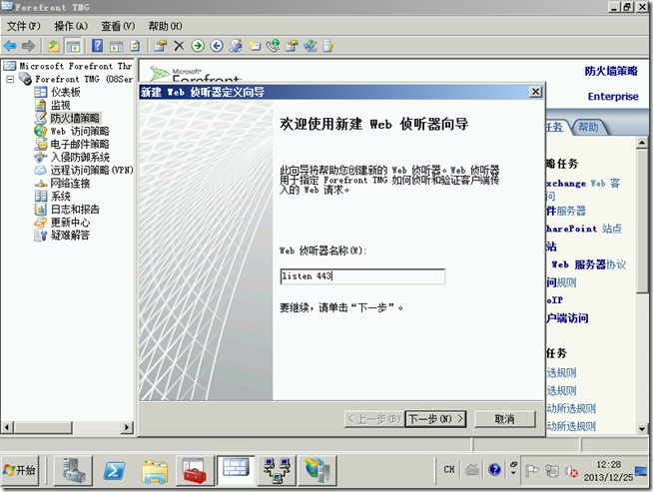The width and height of the screenshot is (653, 492).
Task: Open Server Manager from the taskbar
Action: 74,470
